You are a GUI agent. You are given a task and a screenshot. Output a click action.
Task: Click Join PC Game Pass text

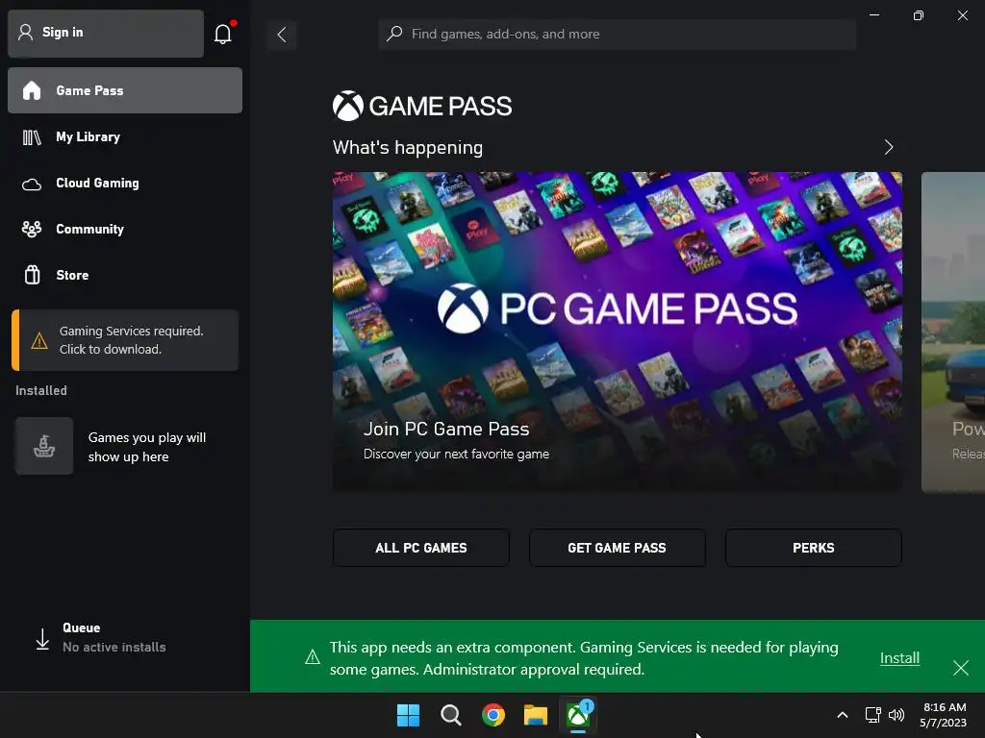(446, 429)
